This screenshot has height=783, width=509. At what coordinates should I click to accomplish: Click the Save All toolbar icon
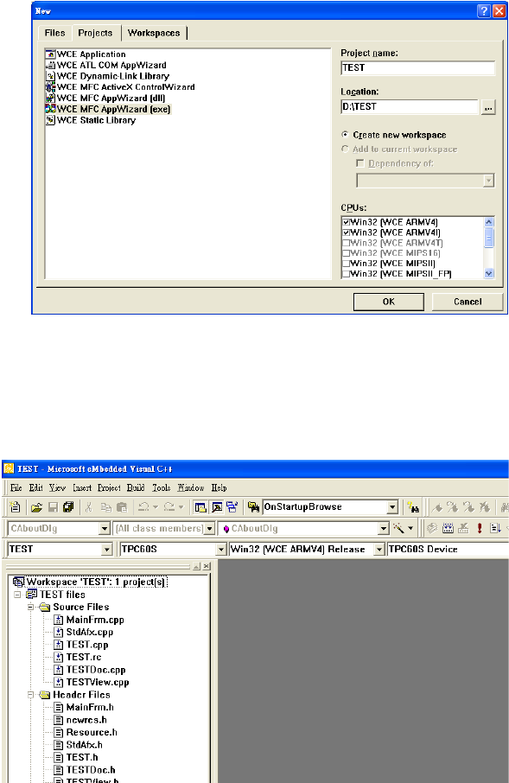pyautogui.click(x=68, y=507)
